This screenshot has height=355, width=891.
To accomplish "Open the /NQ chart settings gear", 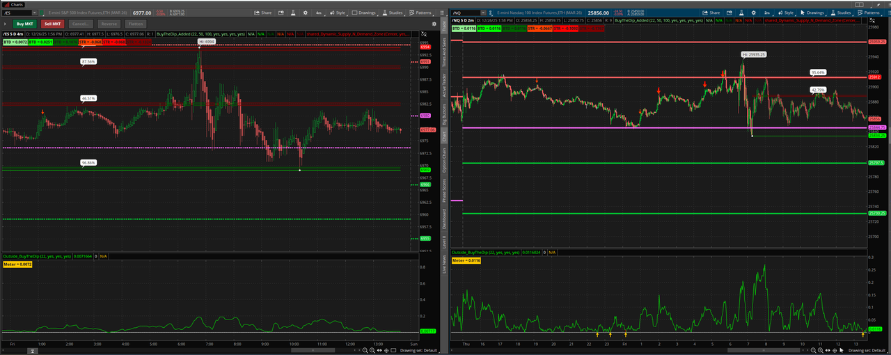I will 753,13.
